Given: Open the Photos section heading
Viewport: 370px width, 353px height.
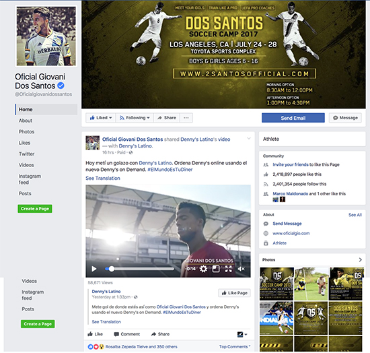Looking at the screenshot, I should pos(268,259).
